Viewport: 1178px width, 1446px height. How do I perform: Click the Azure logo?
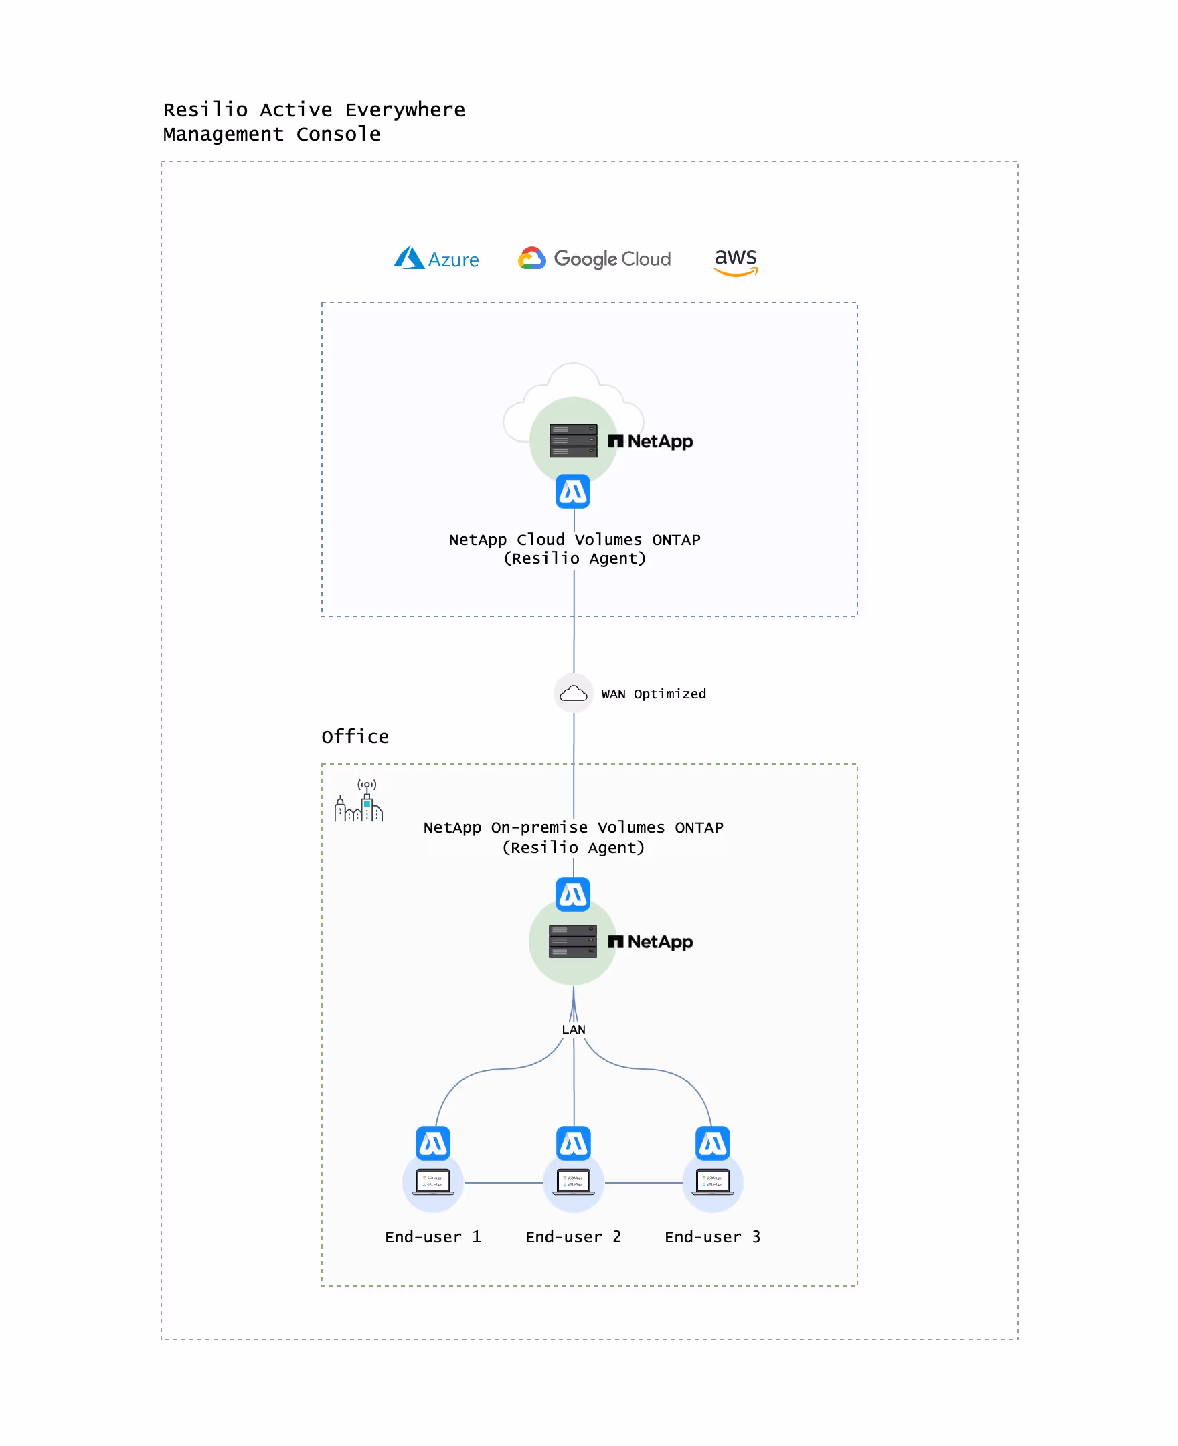tap(436, 258)
